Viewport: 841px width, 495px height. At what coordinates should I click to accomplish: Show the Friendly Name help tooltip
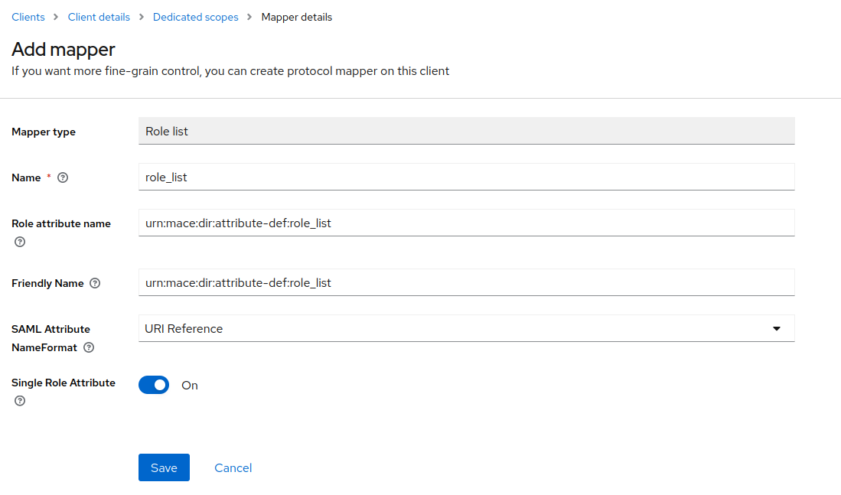point(95,283)
